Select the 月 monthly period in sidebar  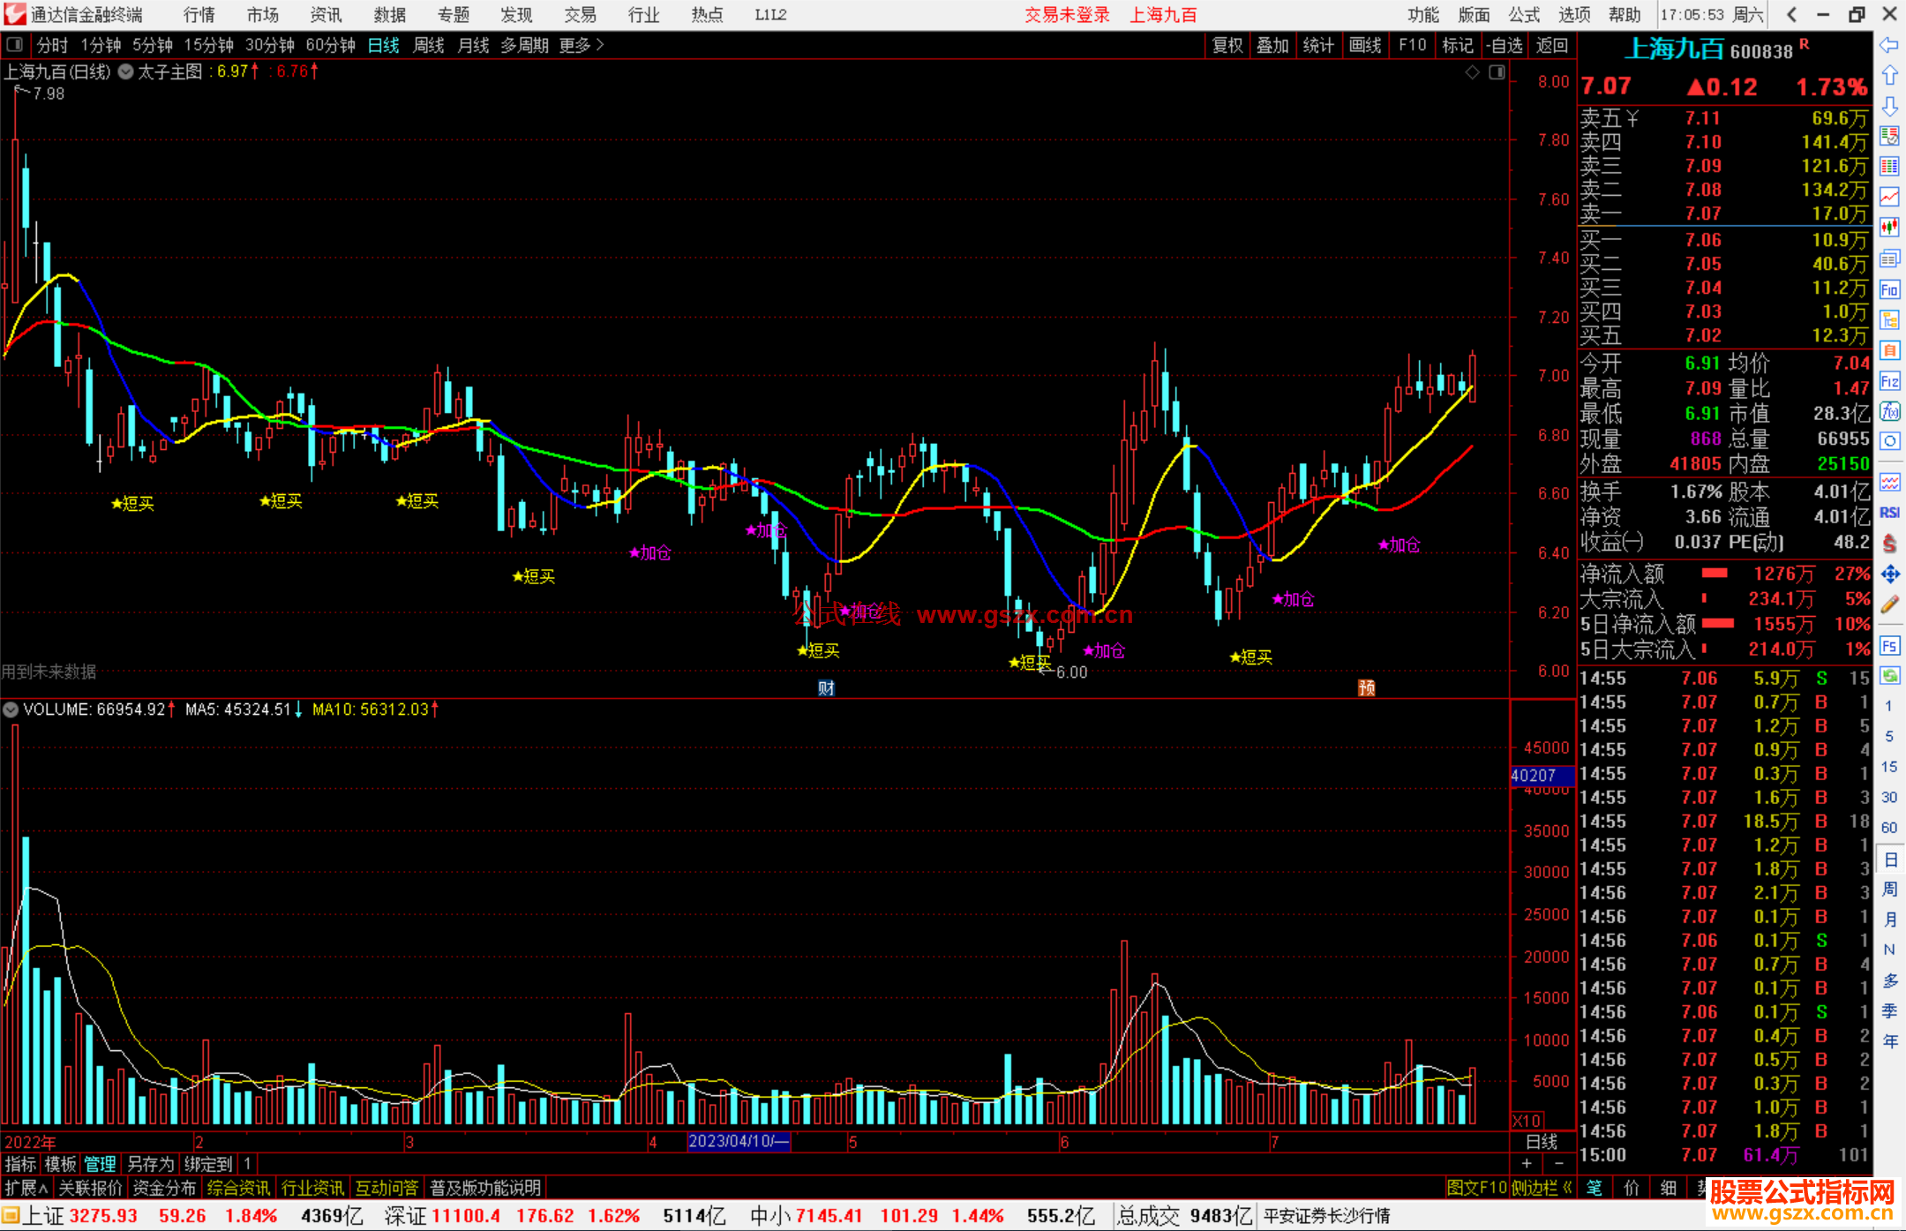[x=1889, y=919]
